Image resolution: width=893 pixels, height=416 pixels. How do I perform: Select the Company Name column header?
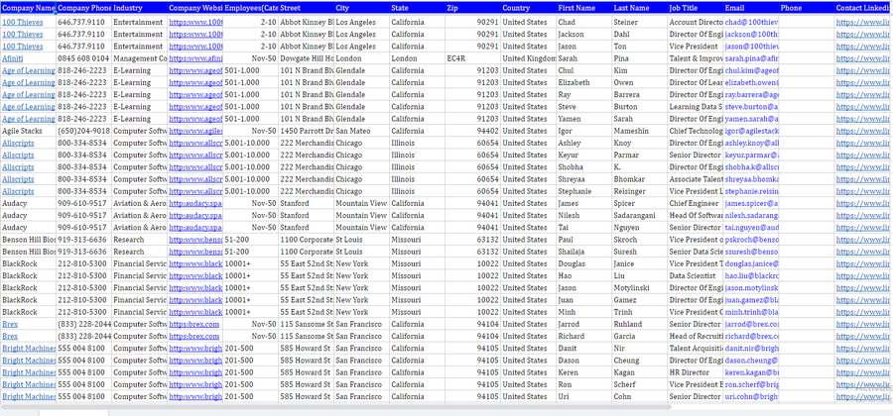[x=29, y=8]
